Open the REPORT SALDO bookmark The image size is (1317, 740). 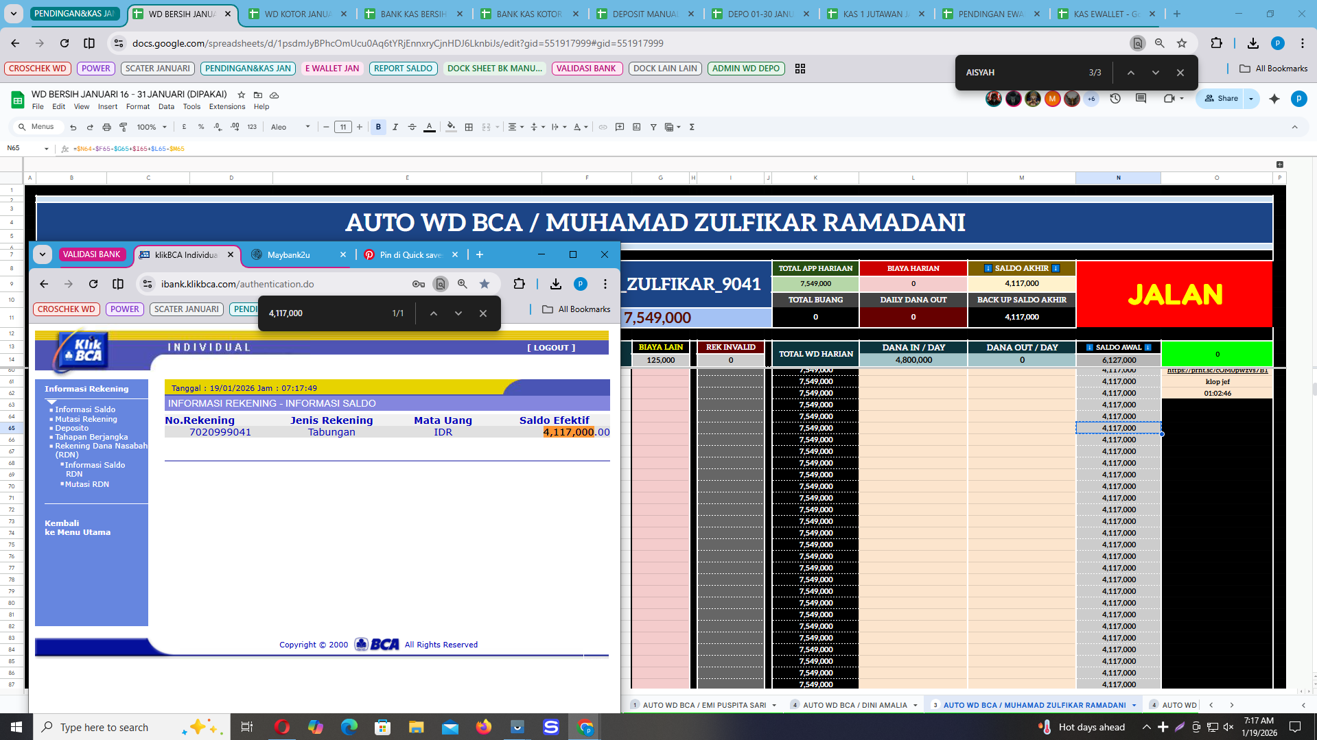tap(403, 69)
